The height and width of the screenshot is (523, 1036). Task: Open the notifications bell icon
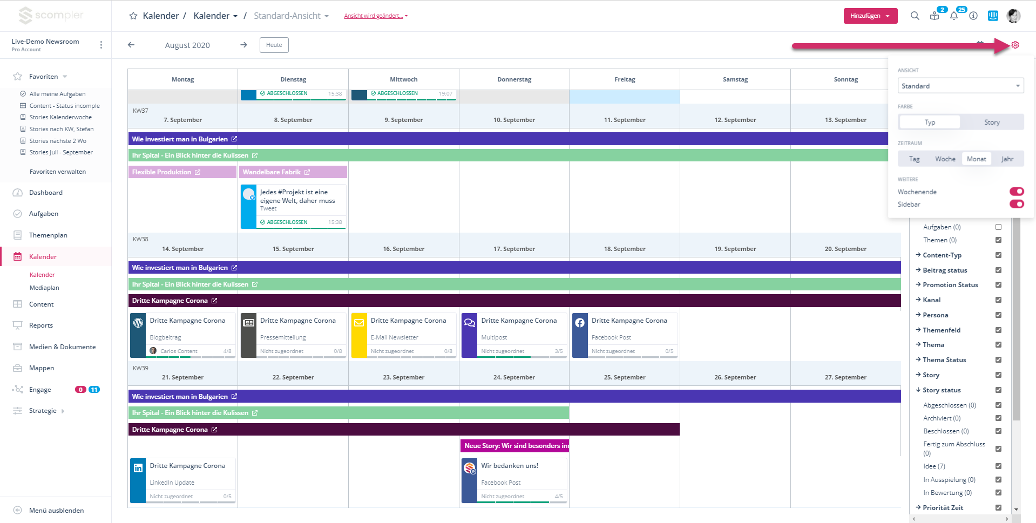tap(954, 16)
